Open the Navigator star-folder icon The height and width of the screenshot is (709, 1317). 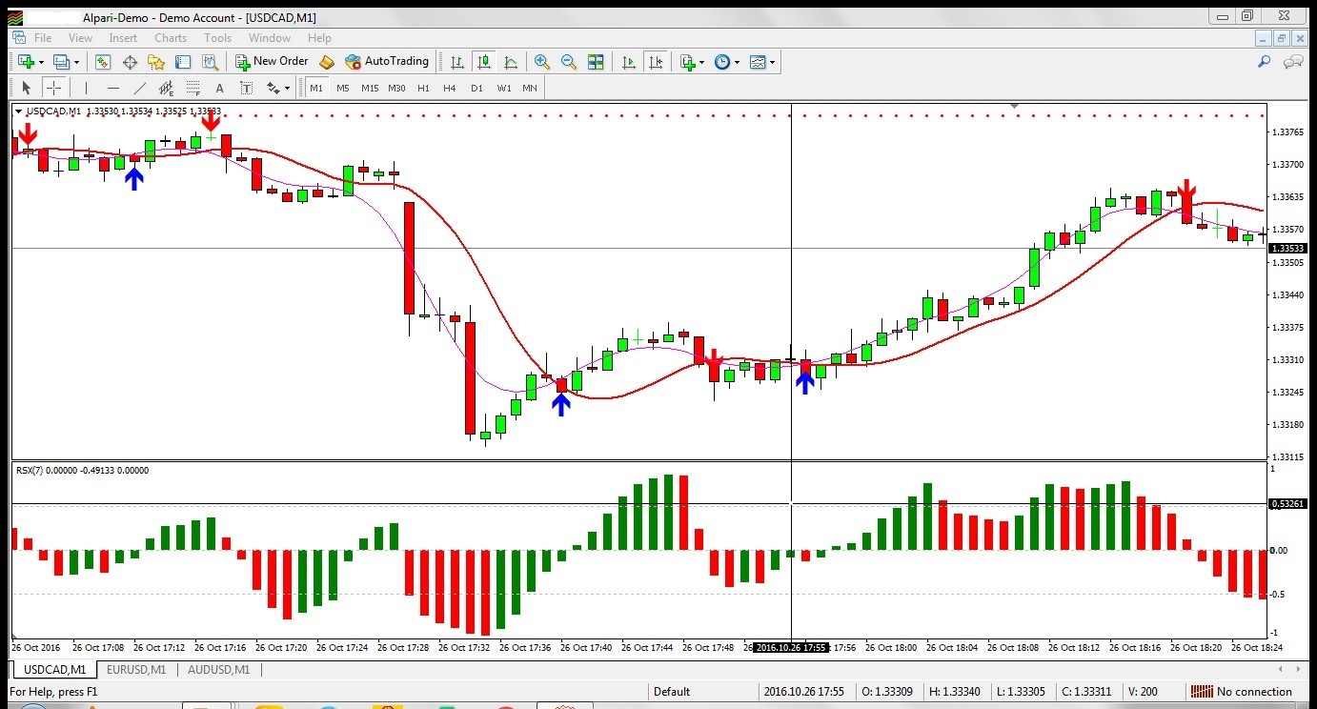pos(156,62)
